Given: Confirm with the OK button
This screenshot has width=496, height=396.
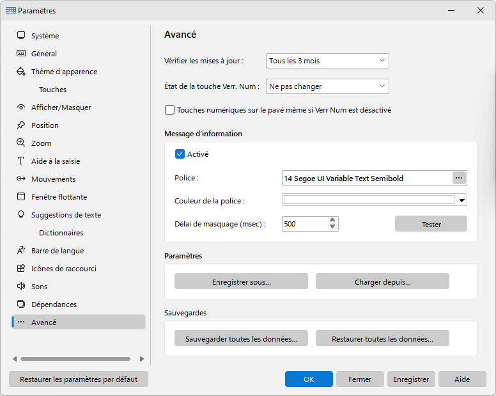Looking at the screenshot, I should point(309,379).
